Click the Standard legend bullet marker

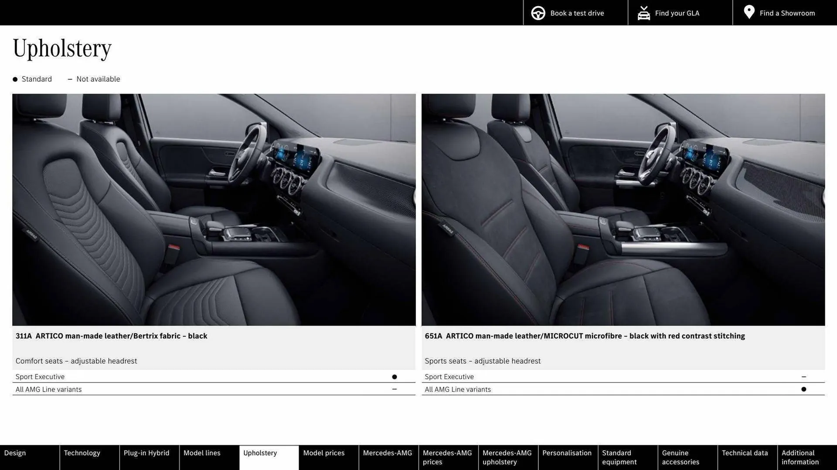pyautogui.click(x=14, y=79)
